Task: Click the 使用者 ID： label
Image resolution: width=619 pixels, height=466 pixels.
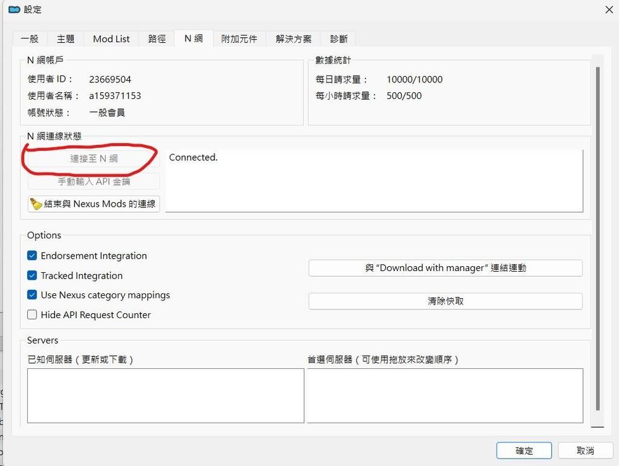Action: point(51,79)
